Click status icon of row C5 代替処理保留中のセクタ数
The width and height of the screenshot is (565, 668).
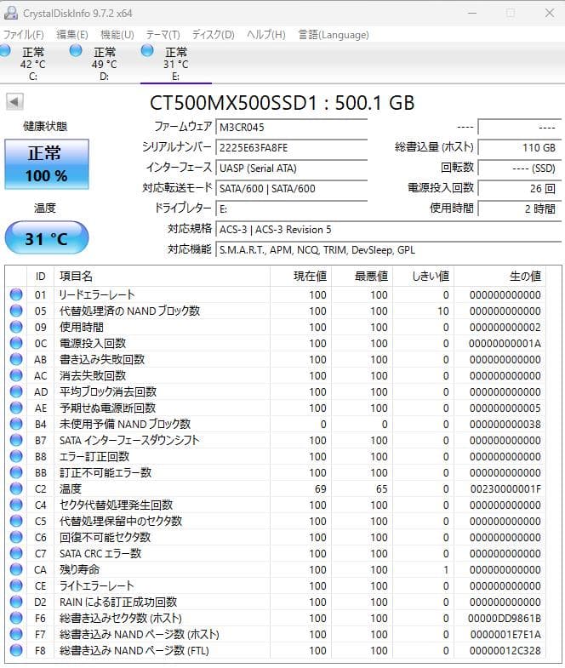pyautogui.click(x=16, y=521)
